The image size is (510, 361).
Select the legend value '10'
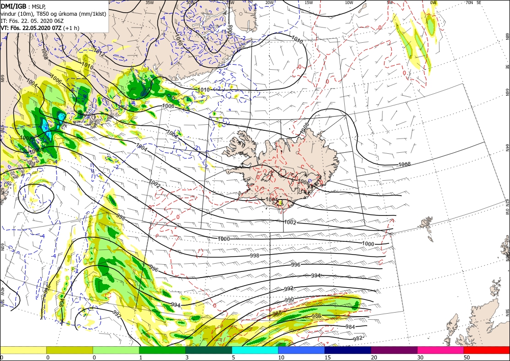tap(281, 358)
